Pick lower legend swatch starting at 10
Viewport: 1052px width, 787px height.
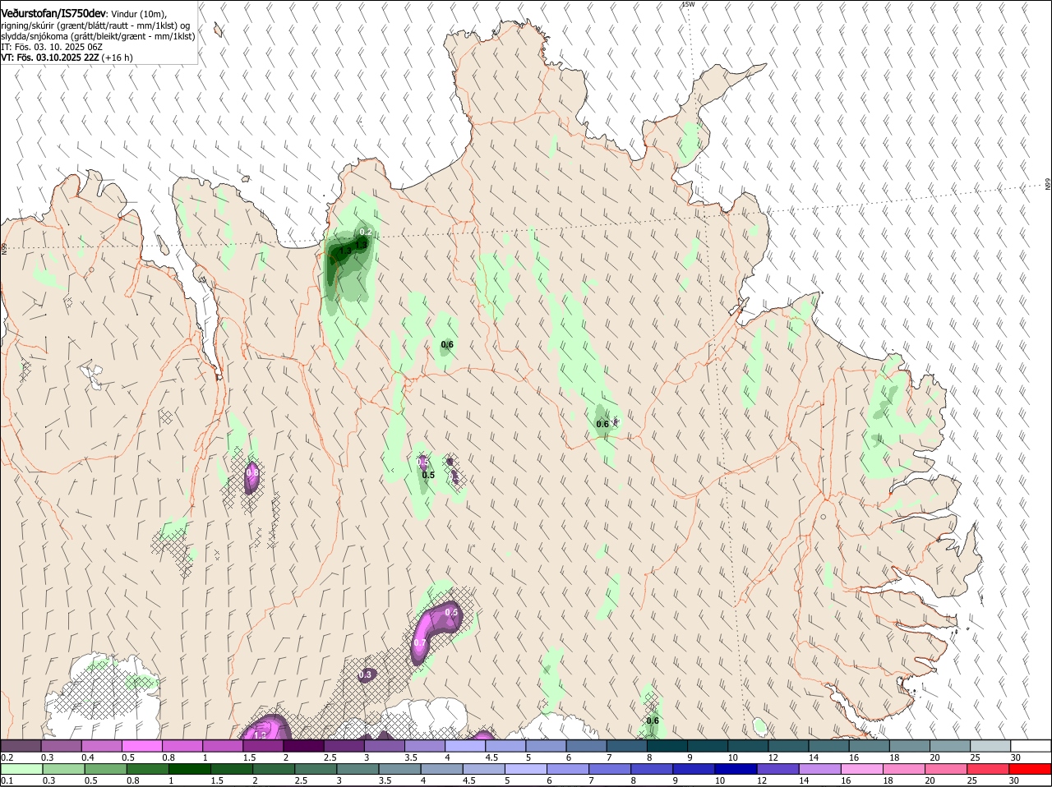click(736, 768)
